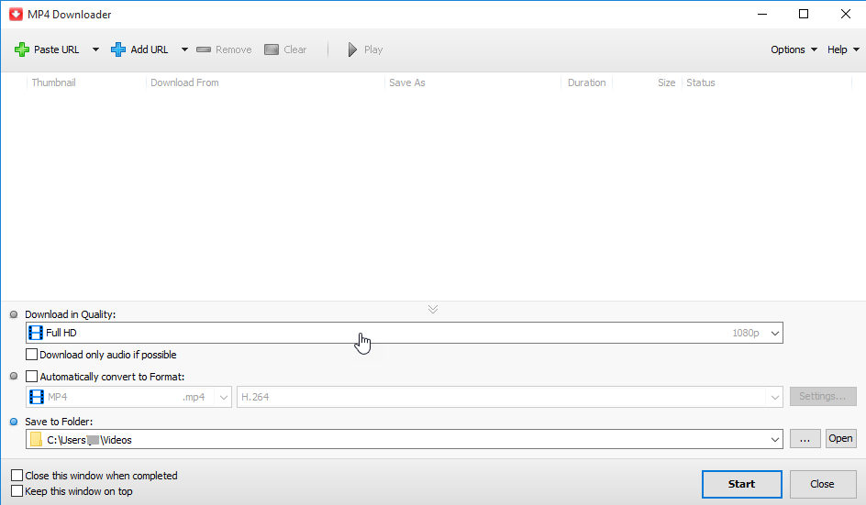Image resolution: width=866 pixels, height=505 pixels.
Task: Click the Open folder button
Action: coord(840,439)
